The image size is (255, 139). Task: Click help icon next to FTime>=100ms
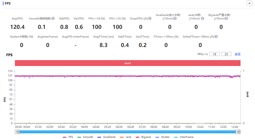coord(181,36)
